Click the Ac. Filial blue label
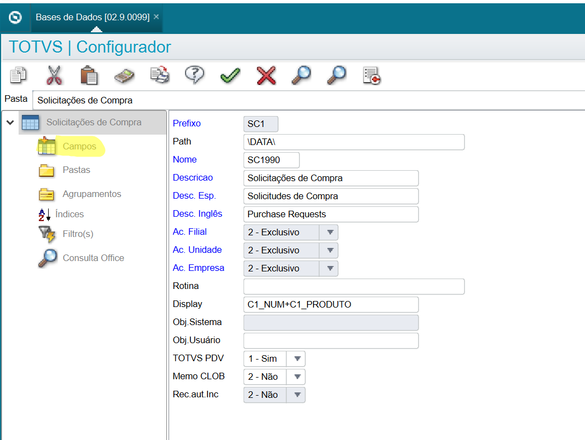This screenshot has width=585, height=440. (189, 231)
